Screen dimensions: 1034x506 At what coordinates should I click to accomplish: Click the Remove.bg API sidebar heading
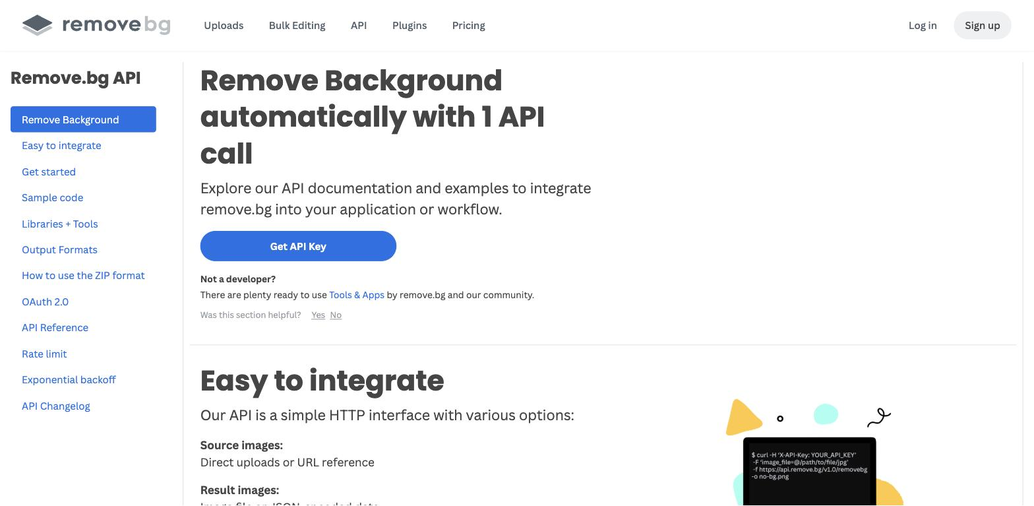coord(76,78)
